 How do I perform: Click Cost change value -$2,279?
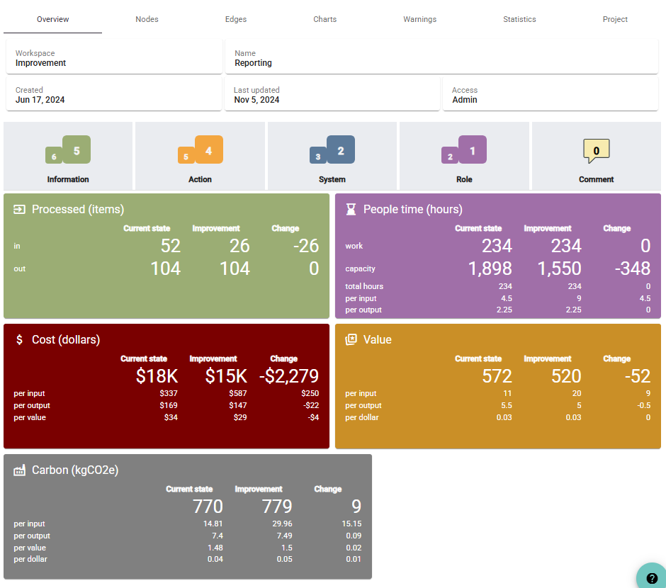click(289, 376)
